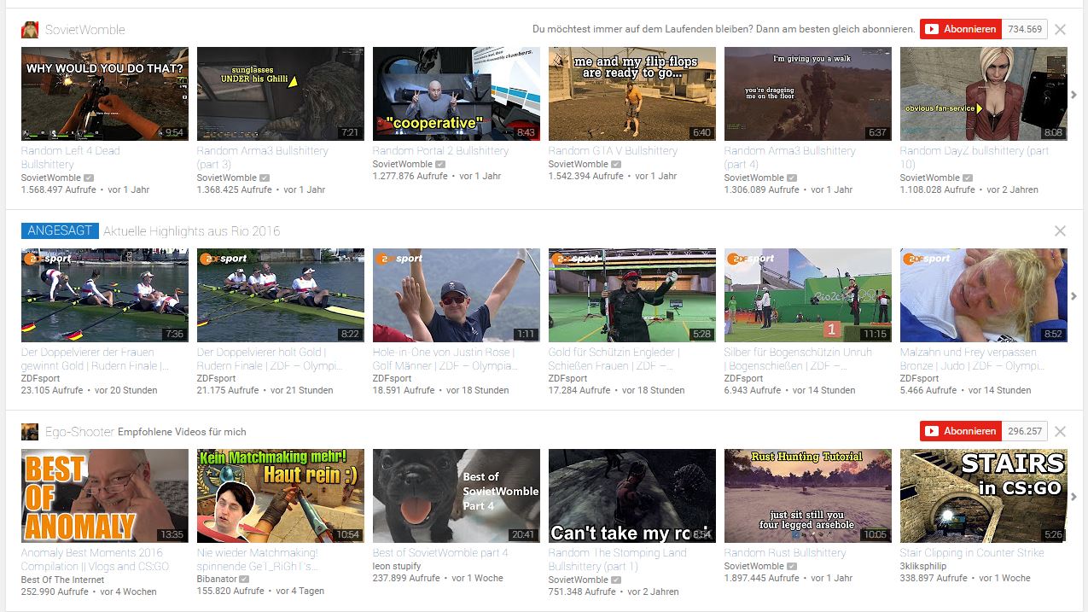1088x612 pixels.
Task: Open 'Hole-in-One von Justin Rose' title
Action: pos(446,358)
